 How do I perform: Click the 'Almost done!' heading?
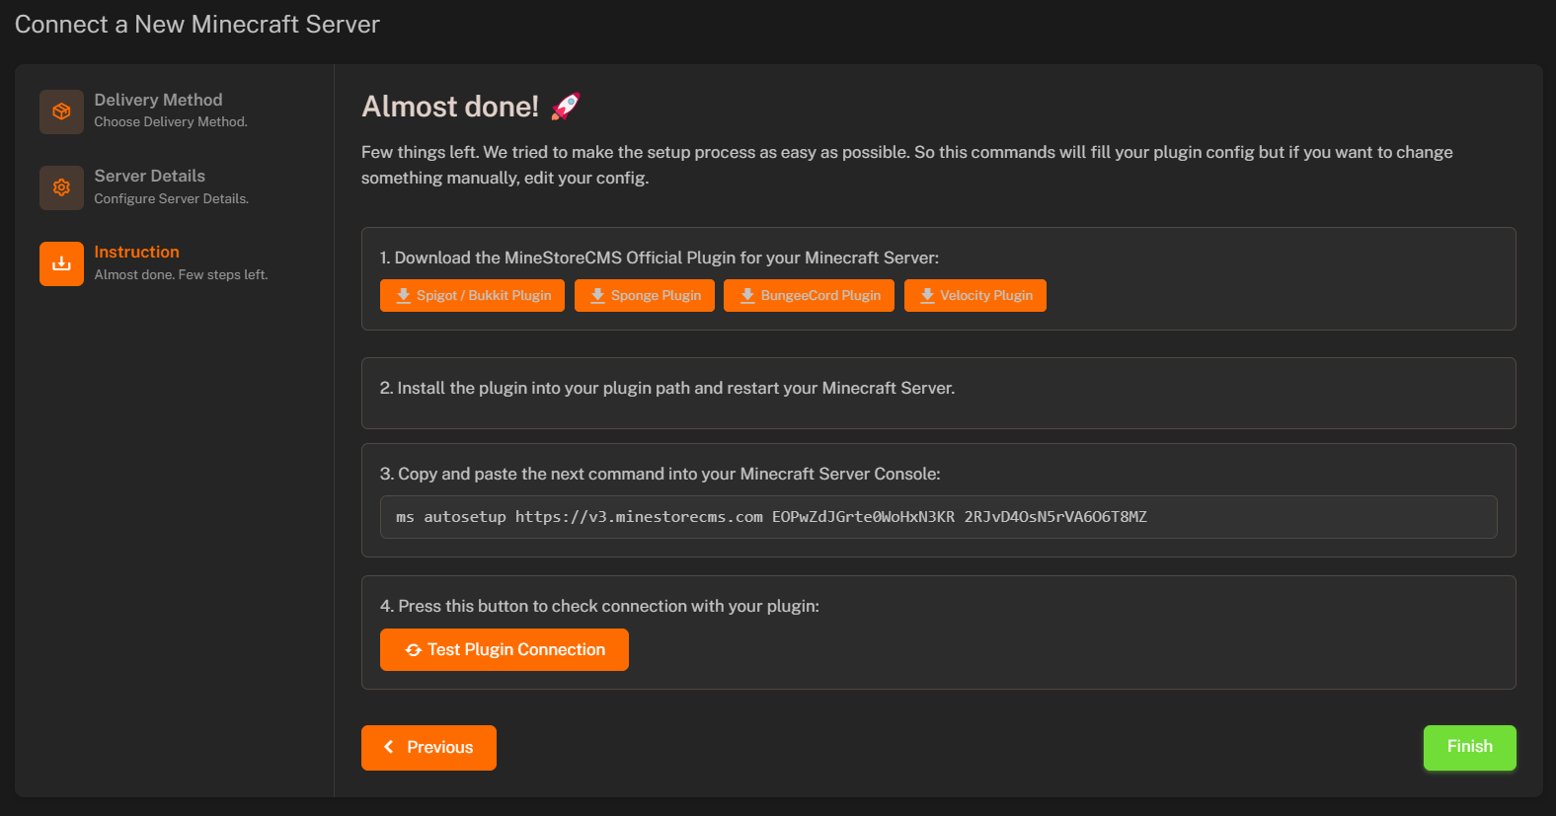(x=450, y=107)
